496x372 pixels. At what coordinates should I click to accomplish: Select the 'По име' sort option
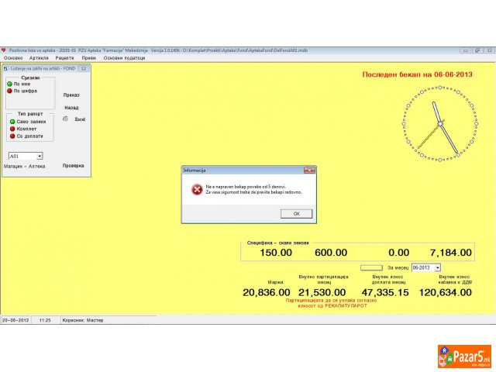(x=11, y=84)
